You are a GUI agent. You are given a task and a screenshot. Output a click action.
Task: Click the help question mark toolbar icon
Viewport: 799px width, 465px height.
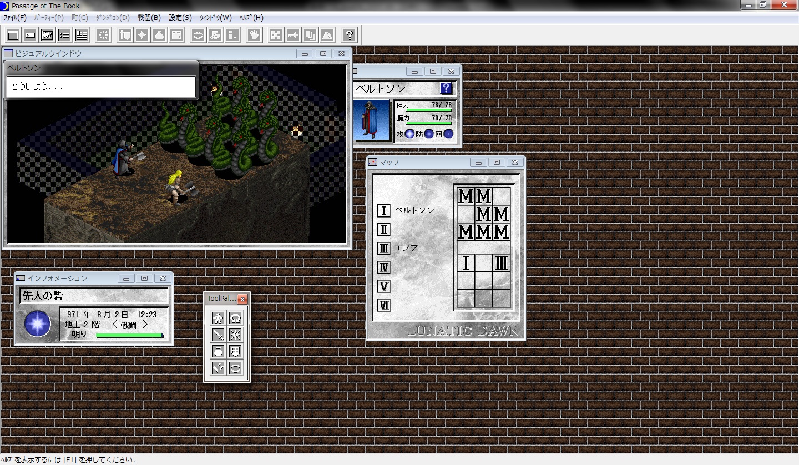pyautogui.click(x=348, y=34)
